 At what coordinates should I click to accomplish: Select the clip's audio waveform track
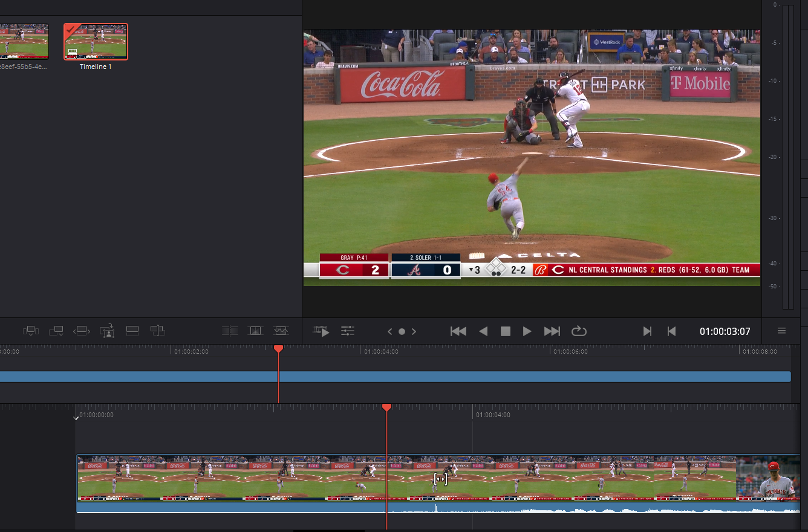tap(438, 507)
